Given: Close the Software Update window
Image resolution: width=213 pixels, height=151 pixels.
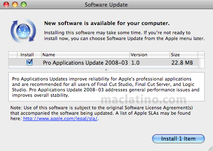Looking at the screenshot, I should pos(6,5).
